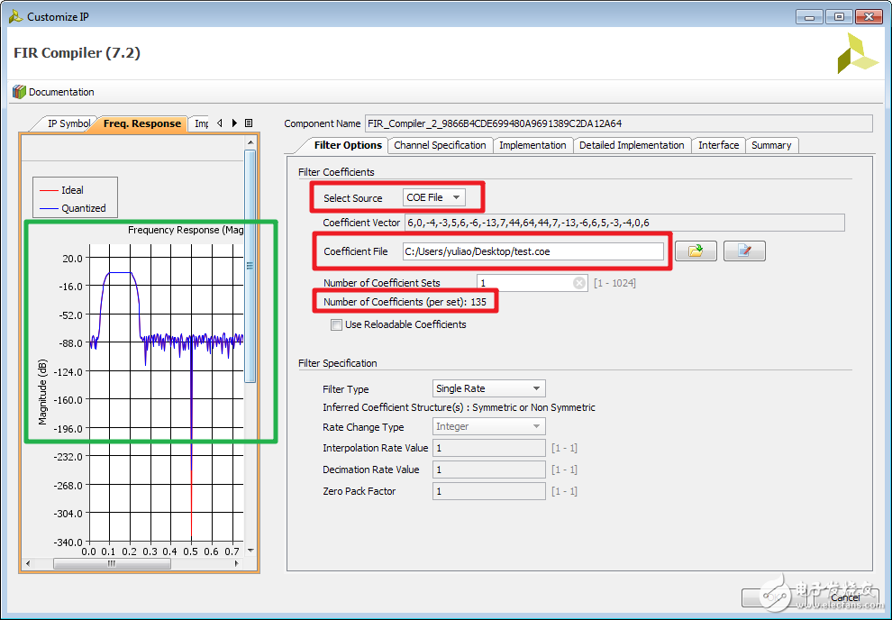Click the Cancel button
This screenshot has width=892, height=620.
point(844,597)
